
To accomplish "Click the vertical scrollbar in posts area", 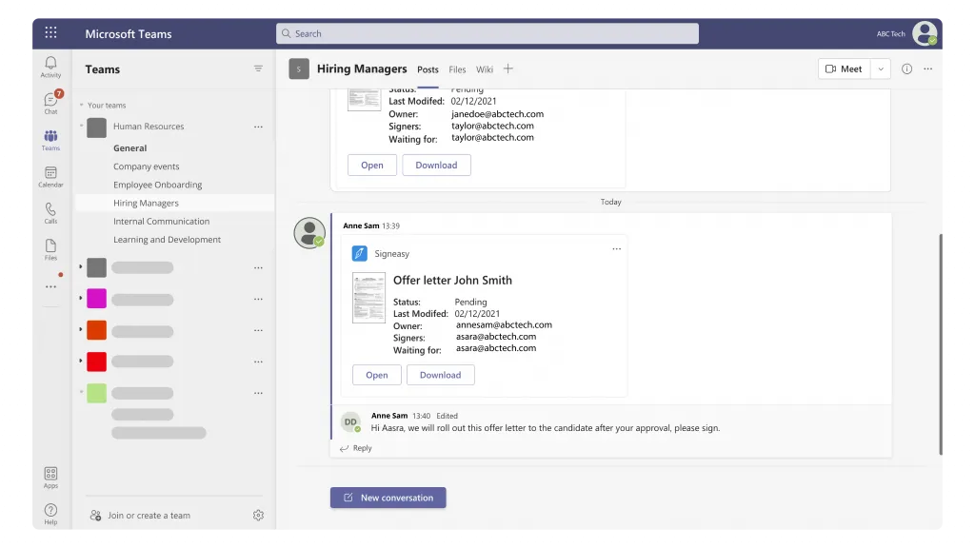I will 941,344.
